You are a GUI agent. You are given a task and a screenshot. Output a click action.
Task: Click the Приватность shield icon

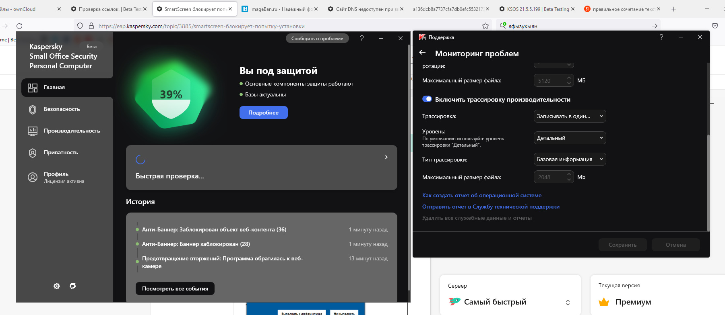coord(33,153)
